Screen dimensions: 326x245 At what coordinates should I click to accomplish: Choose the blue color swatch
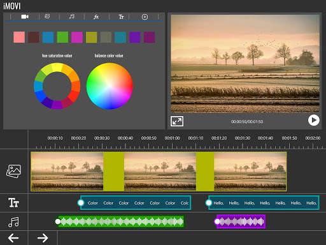pyautogui.click(x=48, y=37)
